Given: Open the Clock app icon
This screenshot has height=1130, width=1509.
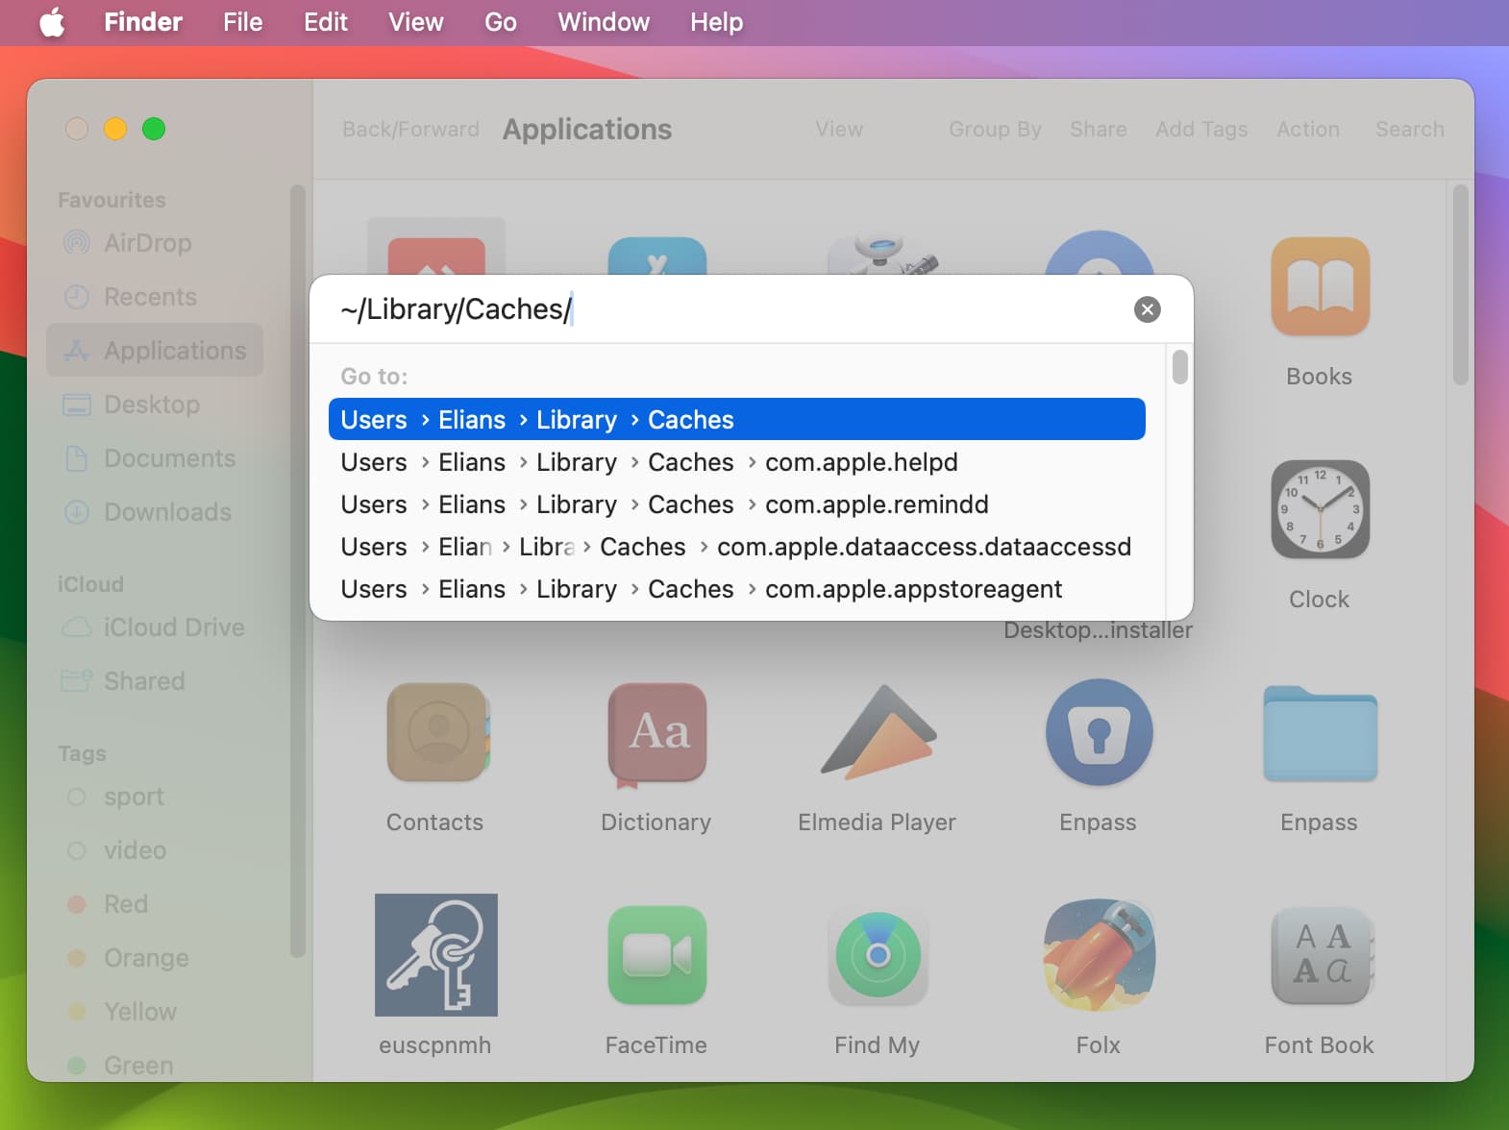Looking at the screenshot, I should 1320,509.
